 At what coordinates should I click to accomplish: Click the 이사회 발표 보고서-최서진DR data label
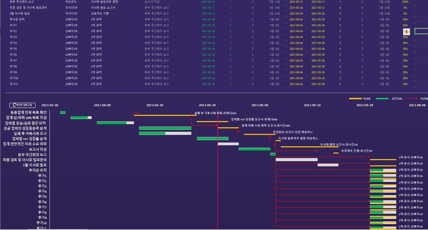(x=339, y=145)
